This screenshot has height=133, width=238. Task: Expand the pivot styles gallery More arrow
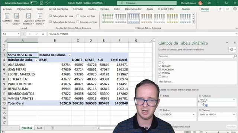pos(193,22)
